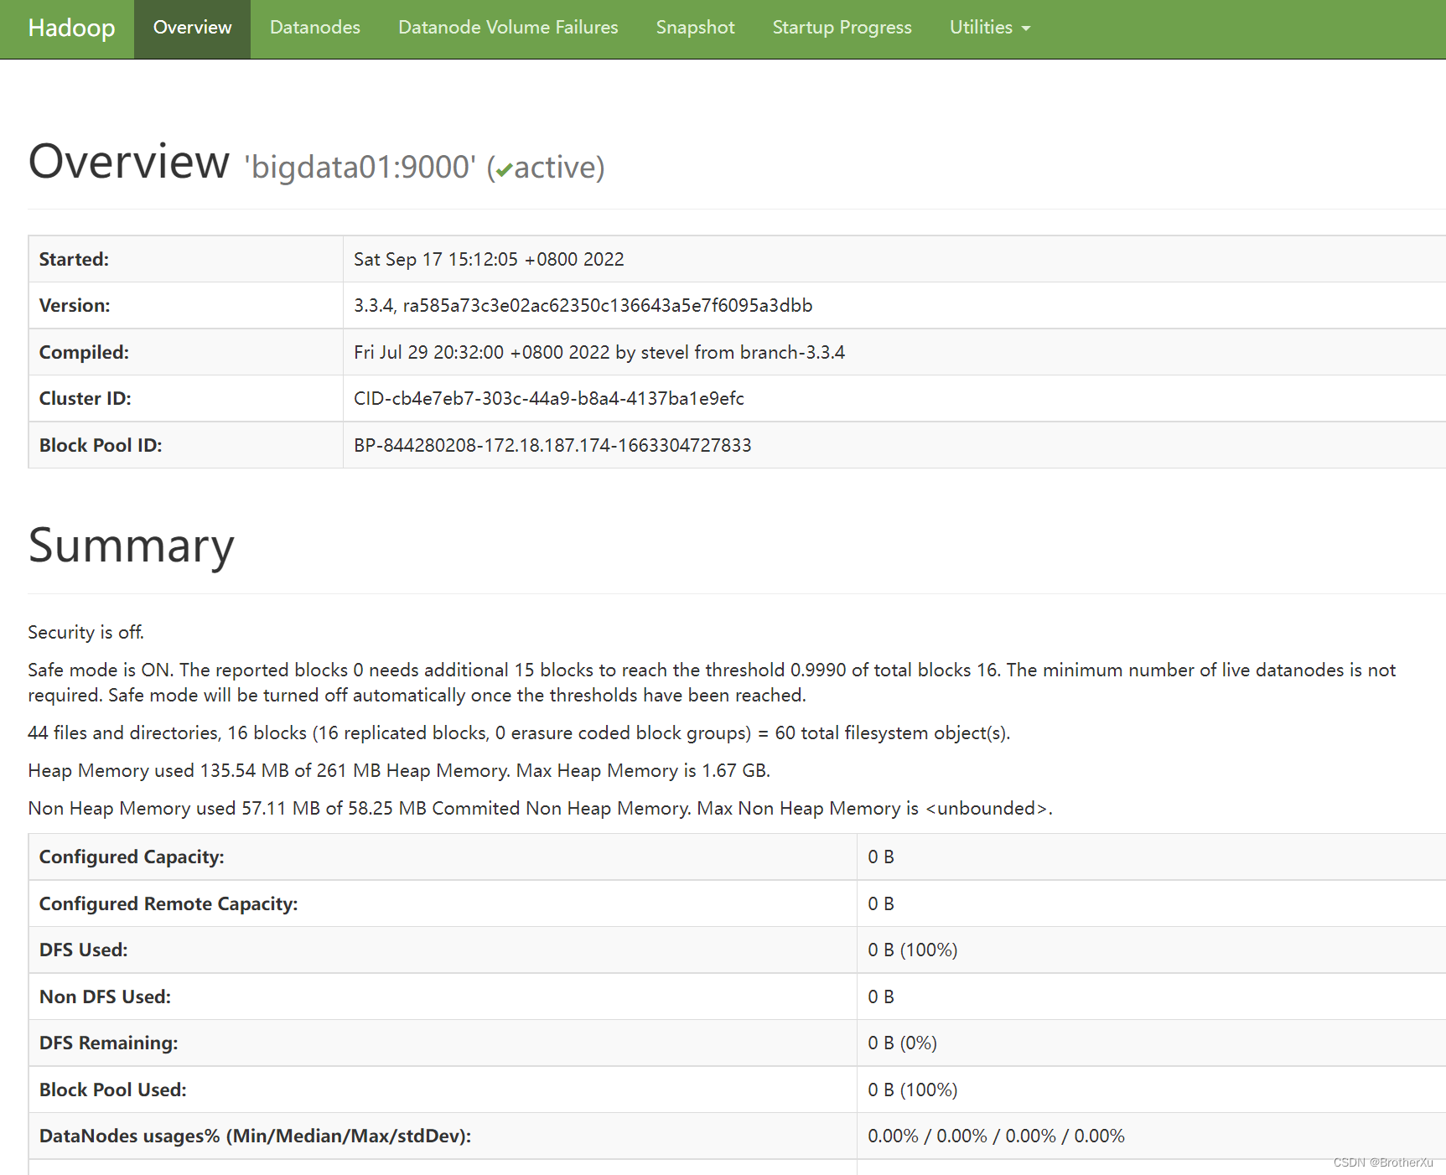This screenshot has height=1175, width=1446.
Task: Select the version hash '3.3.4, ra585a73c3e02ac62350c136643a5e7f6095a3dbb'
Action: (583, 305)
